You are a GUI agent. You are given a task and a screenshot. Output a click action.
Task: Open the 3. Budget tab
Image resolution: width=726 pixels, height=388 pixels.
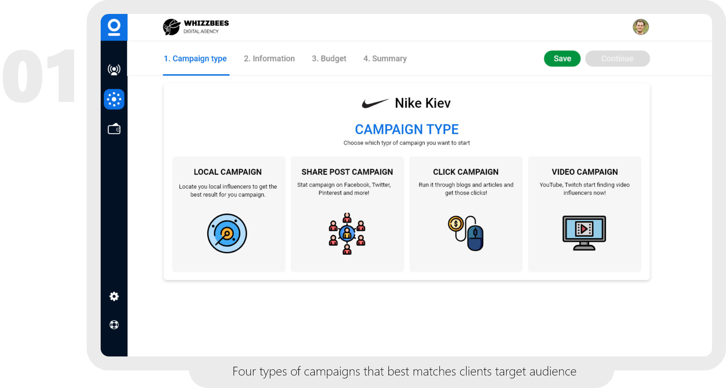[329, 59]
